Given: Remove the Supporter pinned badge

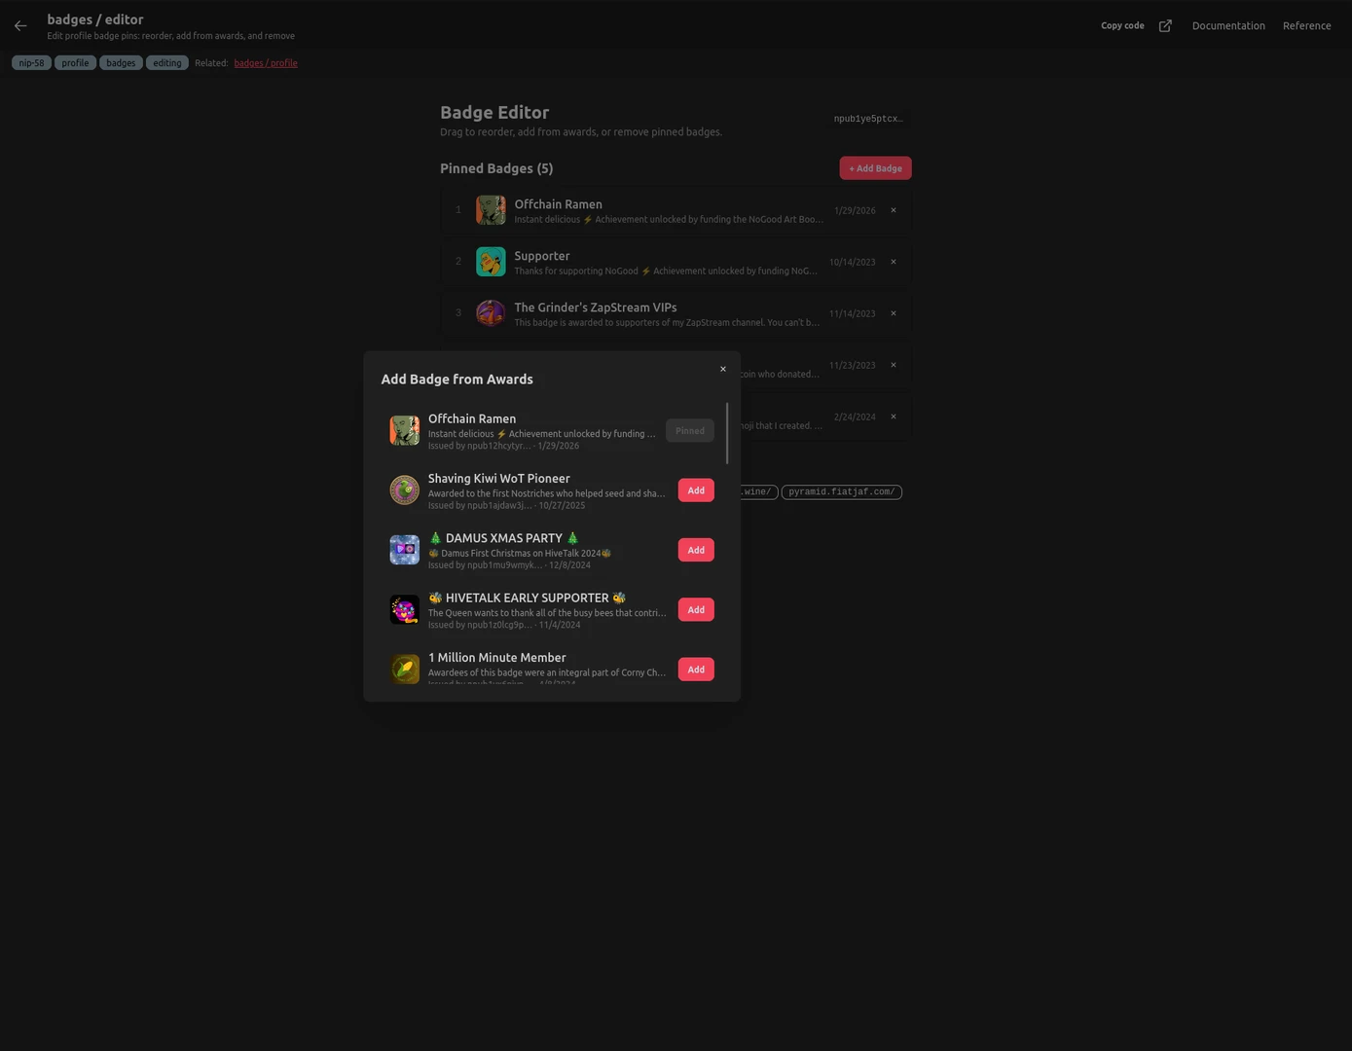Looking at the screenshot, I should pyautogui.click(x=894, y=262).
